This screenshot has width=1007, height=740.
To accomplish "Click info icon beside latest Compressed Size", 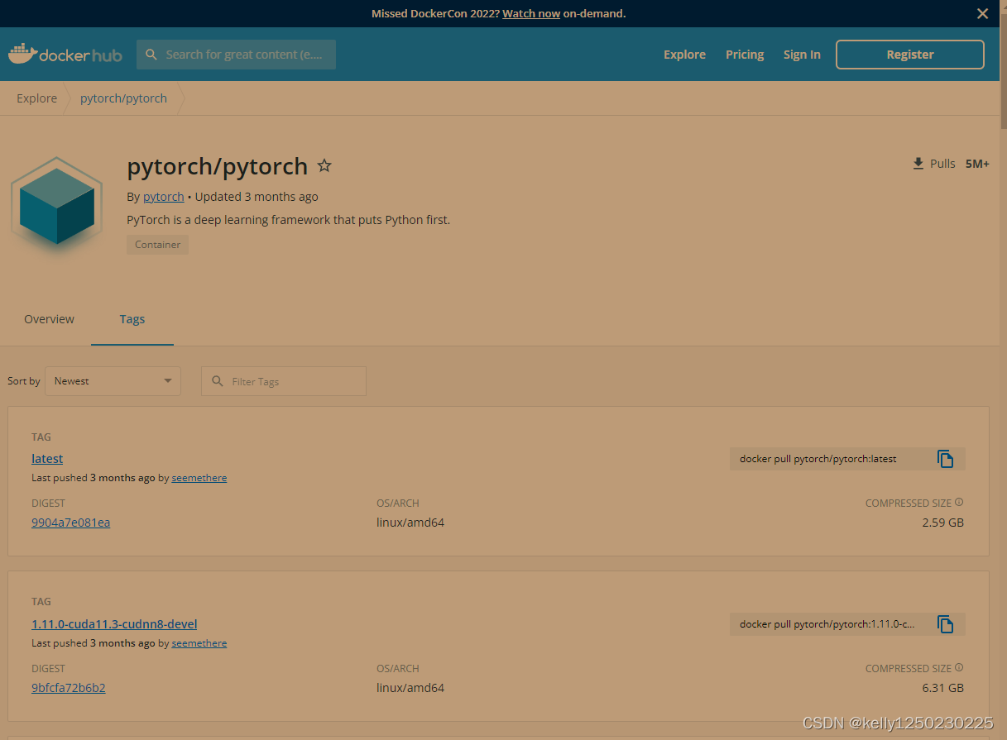I will click(959, 502).
